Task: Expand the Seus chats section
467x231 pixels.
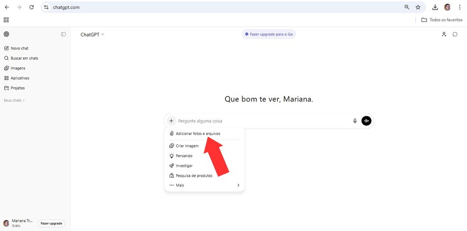Action: pos(14,101)
